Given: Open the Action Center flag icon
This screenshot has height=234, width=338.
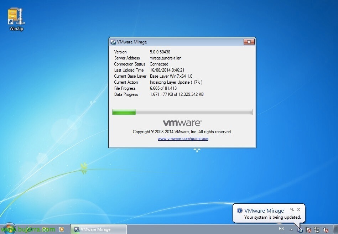Looking at the screenshot, I should coord(308,230).
